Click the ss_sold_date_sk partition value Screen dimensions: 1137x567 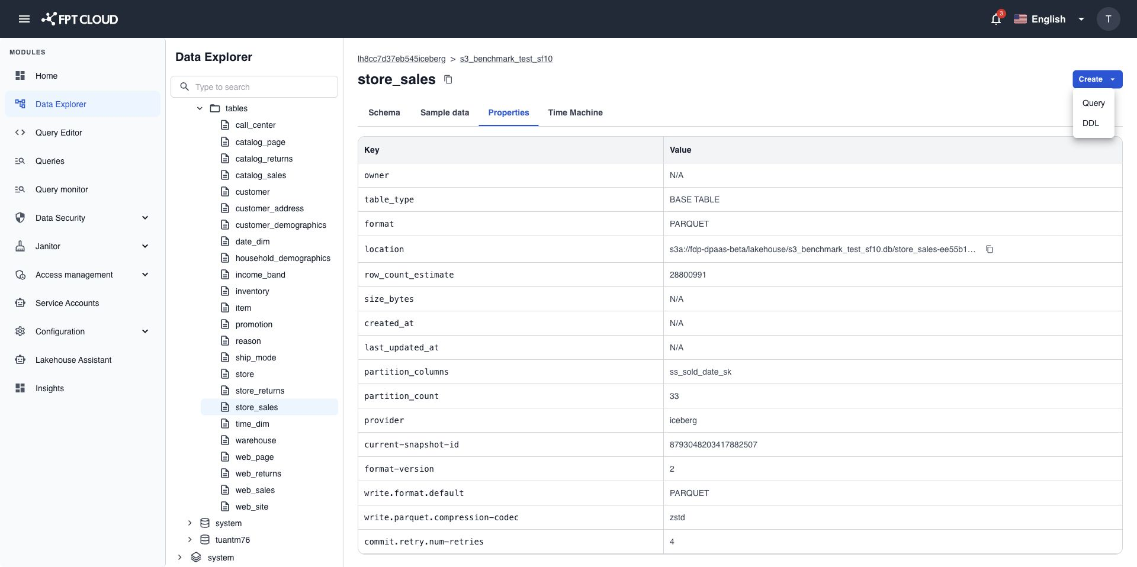[701, 372]
